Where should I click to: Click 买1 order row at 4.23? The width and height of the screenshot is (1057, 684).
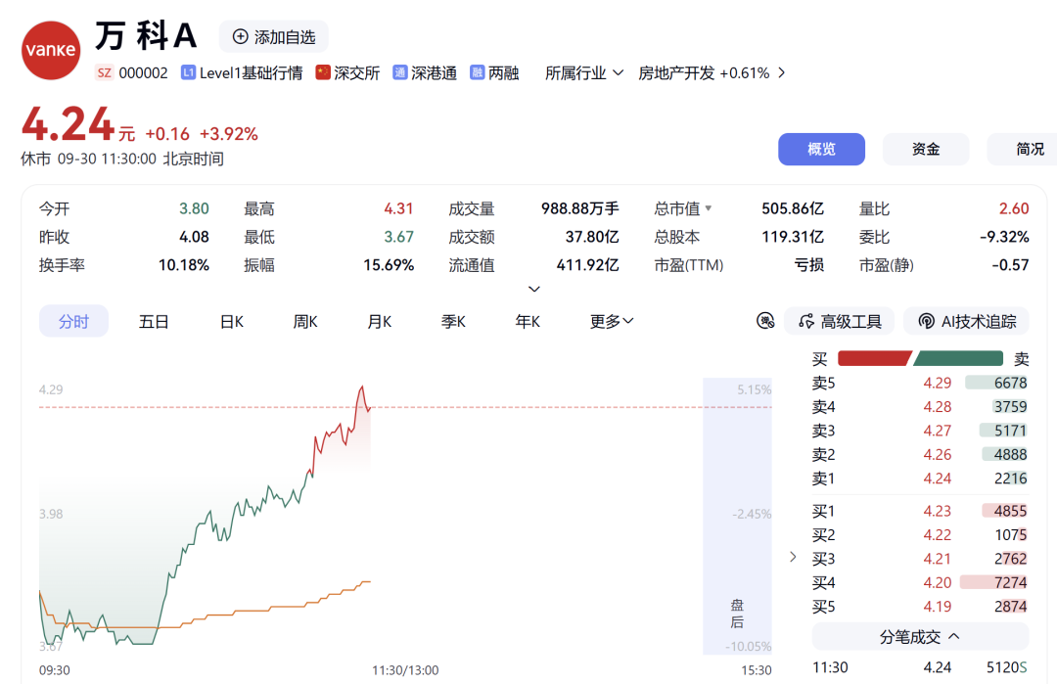pyautogui.click(x=919, y=511)
